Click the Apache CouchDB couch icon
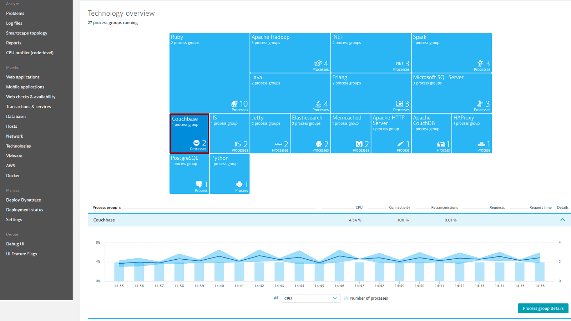Viewport: 571px width, 321px height. pos(441,144)
